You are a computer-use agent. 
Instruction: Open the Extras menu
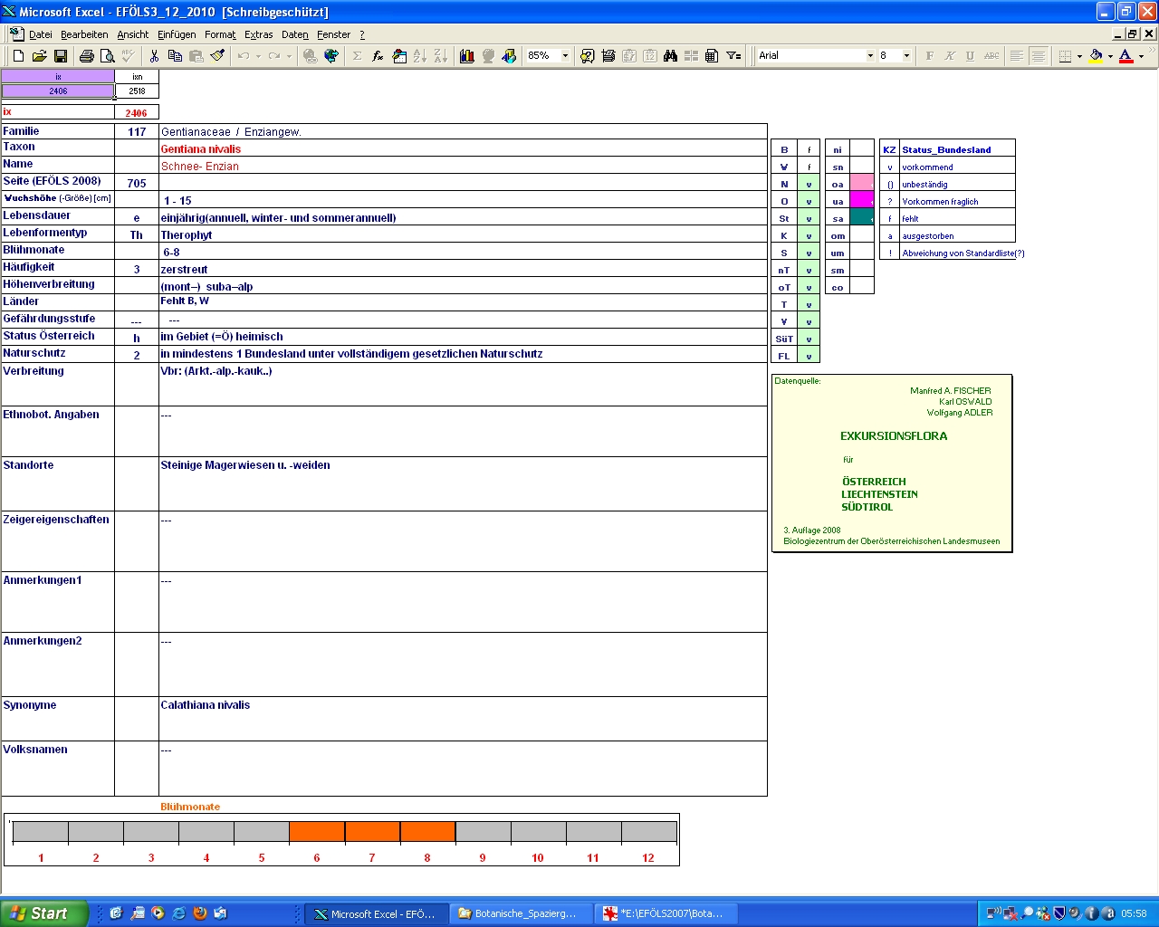coord(258,34)
